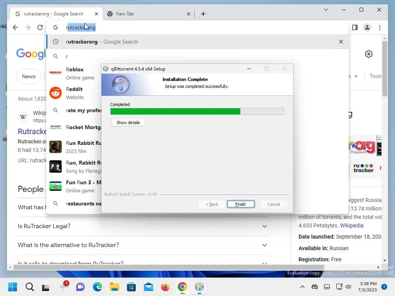Open the volume control in the tray
The height and width of the screenshot is (296, 395).
coord(348,287)
